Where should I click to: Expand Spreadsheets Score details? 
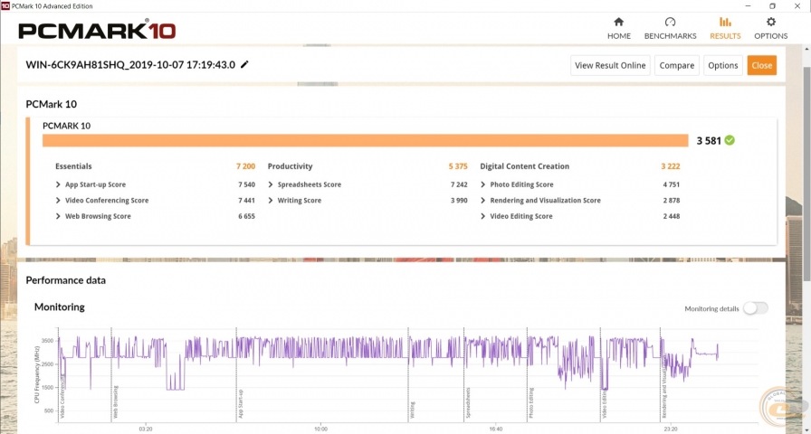click(x=271, y=184)
